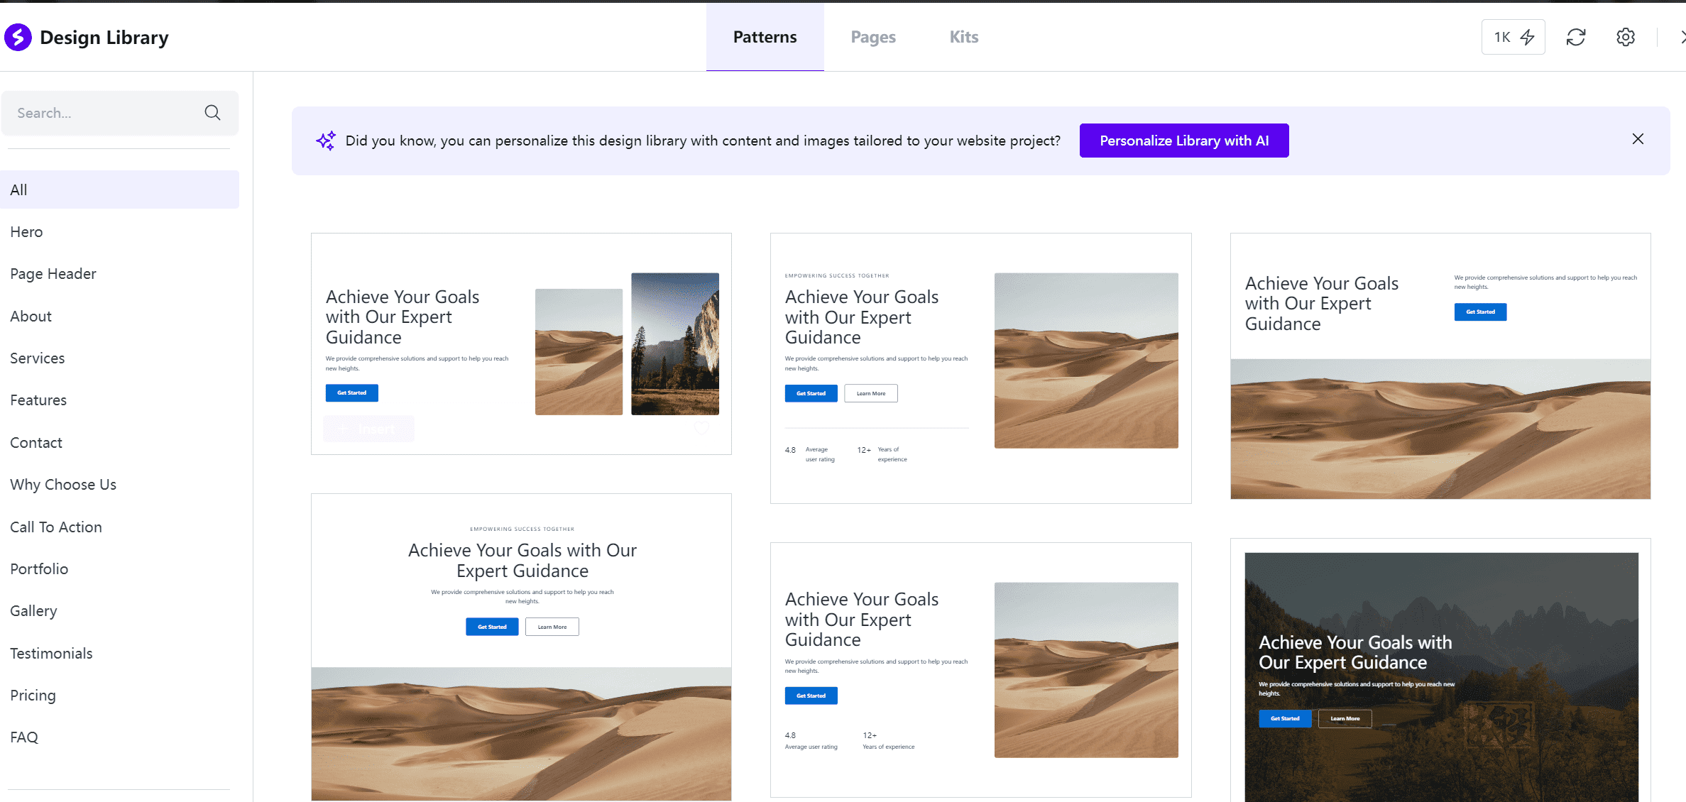
Task: Open the dark forest background hero pattern
Action: (x=1440, y=670)
